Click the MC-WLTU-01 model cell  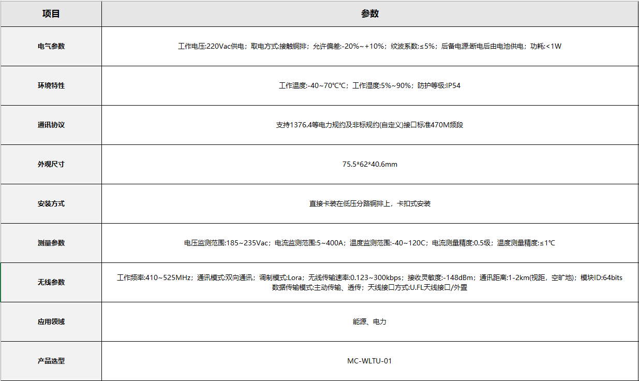(369, 361)
